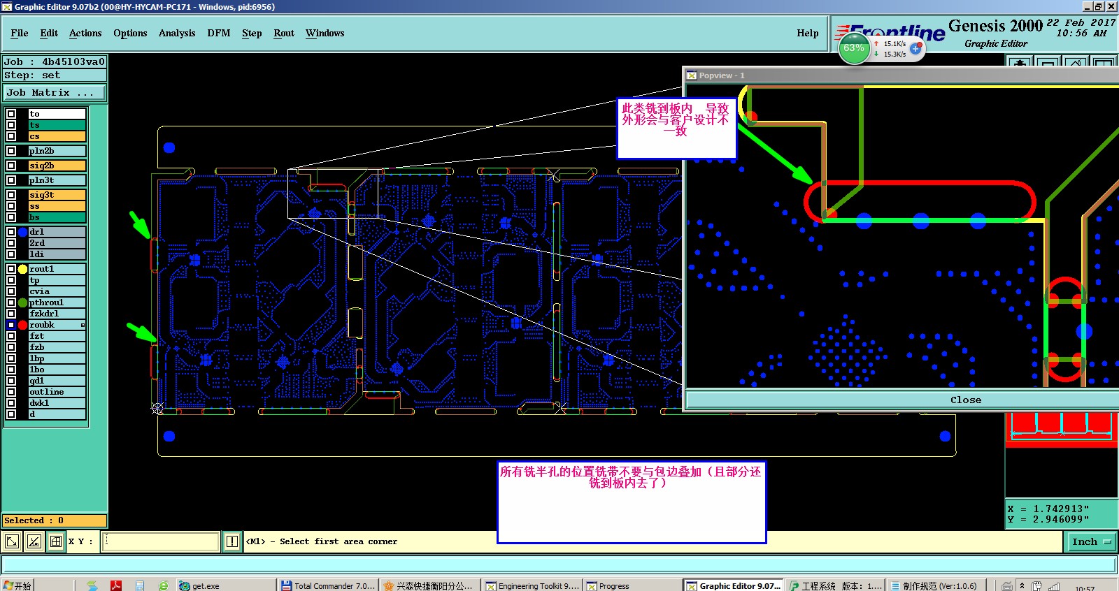1119x591 pixels.
Task: Select layer cvia in the layer list
Action: [57, 291]
